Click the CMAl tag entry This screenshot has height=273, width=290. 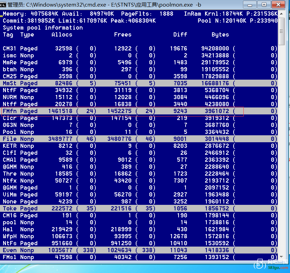(10, 160)
